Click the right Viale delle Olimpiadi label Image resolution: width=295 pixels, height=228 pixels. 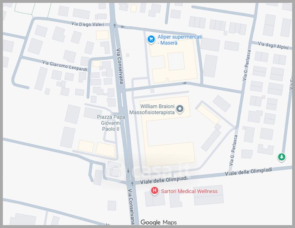click(x=249, y=172)
